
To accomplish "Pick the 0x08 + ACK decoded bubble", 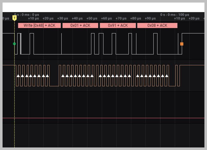I will click(x=157, y=25).
